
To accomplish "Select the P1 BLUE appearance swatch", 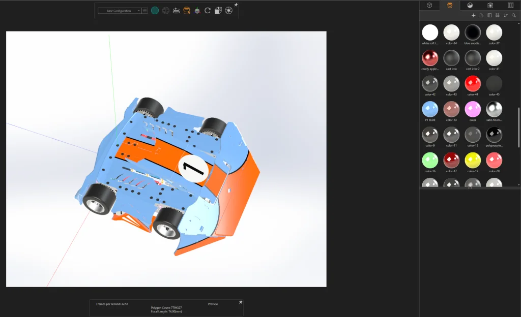I will 430,109.
